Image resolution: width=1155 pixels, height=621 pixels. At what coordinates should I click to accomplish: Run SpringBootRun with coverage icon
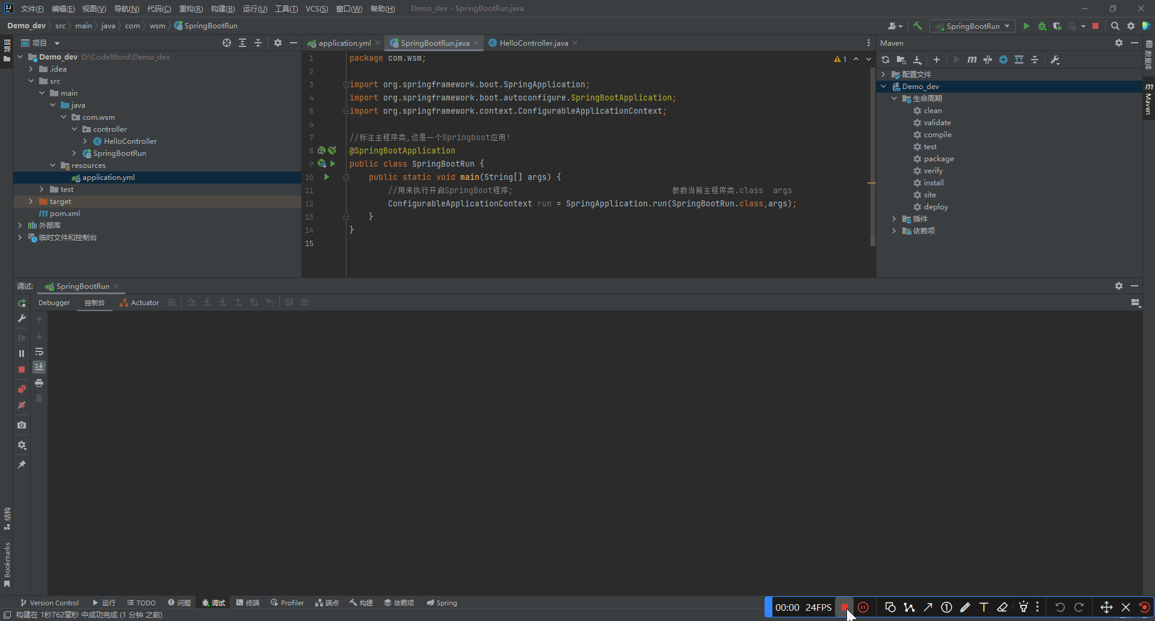[x=1057, y=26]
